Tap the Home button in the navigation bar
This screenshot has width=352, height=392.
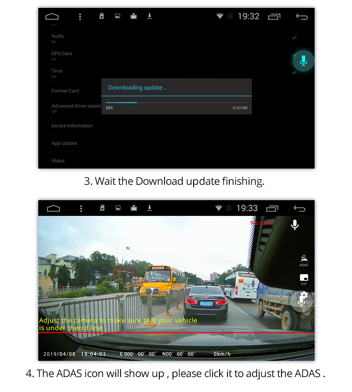[52, 16]
